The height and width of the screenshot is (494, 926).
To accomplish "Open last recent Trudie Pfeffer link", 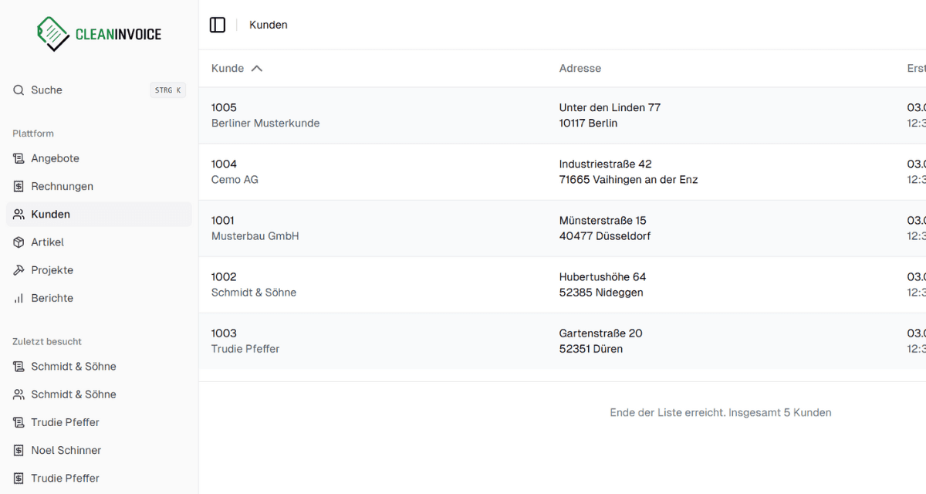I will (99, 478).
